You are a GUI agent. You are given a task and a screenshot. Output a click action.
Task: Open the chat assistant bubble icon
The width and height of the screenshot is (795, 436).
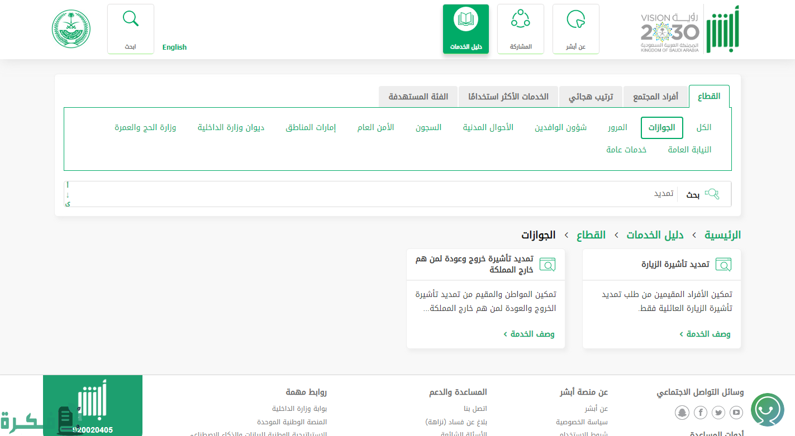(768, 410)
